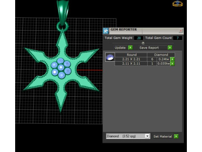
Task: Select the 2.21 X 2.21 size cell
Action: tap(131, 59)
